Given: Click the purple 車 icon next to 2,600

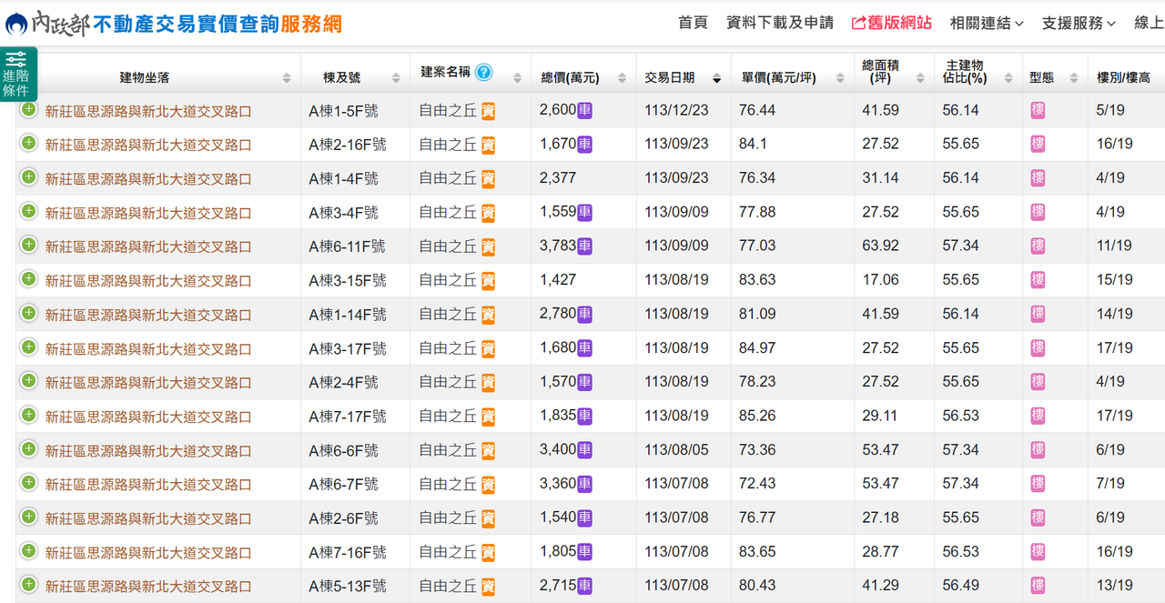Looking at the screenshot, I should [x=584, y=111].
